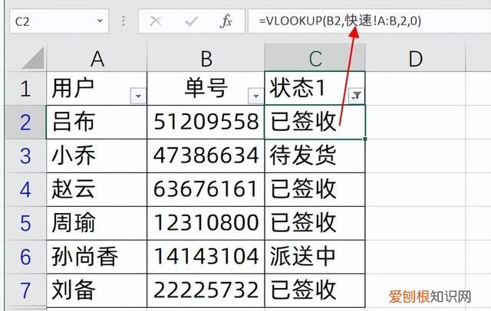The width and height of the screenshot is (491, 311).
Task: Click 已签收 cell in row 4
Action: pos(315,189)
